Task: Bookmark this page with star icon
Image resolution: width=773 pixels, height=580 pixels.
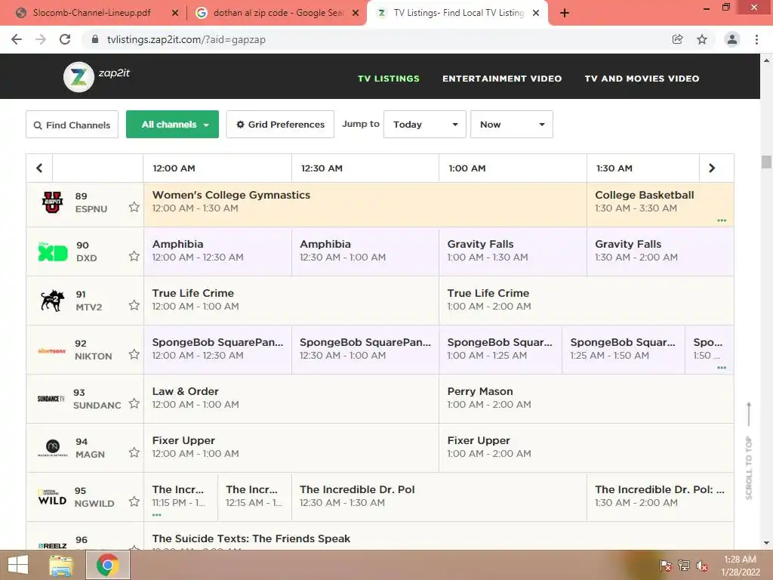Action: [x=702, y=39]
